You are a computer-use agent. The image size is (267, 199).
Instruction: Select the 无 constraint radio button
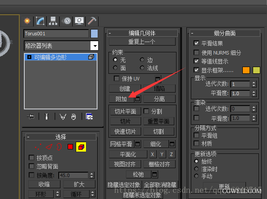pos(115,59)
